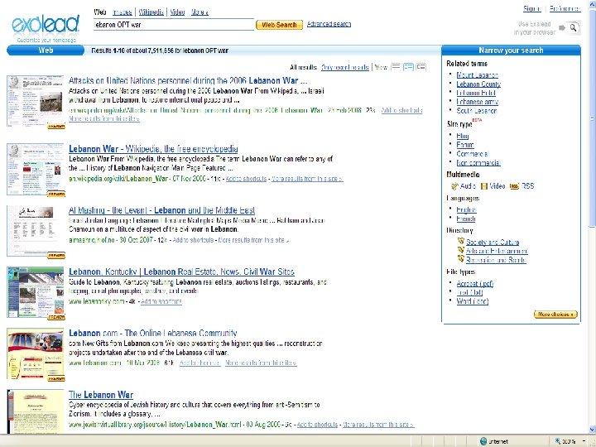Narrow search to Lebanon County
The height and width of the screenshot is (447, 596).
[x=478, y=84]
